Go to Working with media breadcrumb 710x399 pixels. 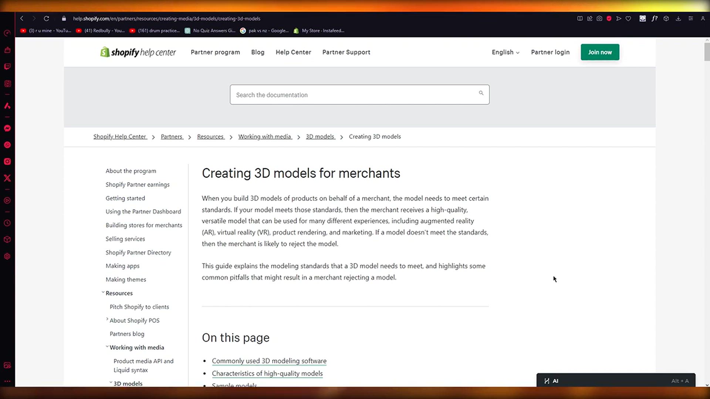[x=265, y=137]
